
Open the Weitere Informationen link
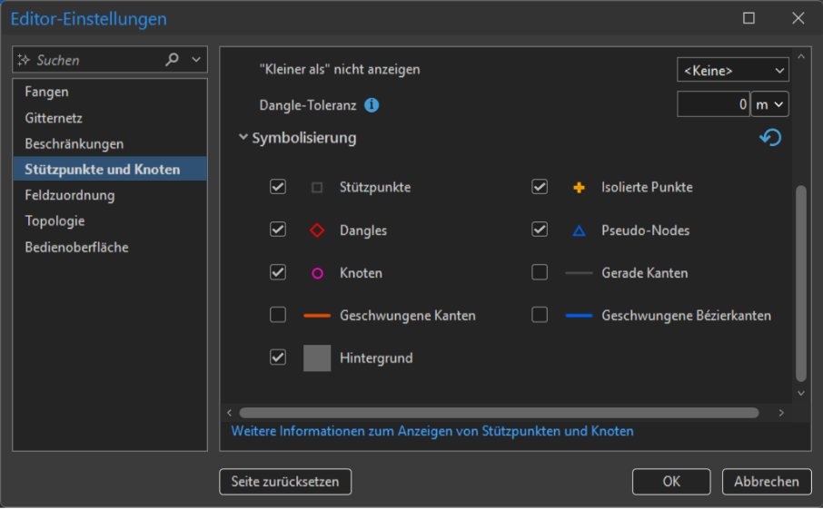[x=432, y=431]
